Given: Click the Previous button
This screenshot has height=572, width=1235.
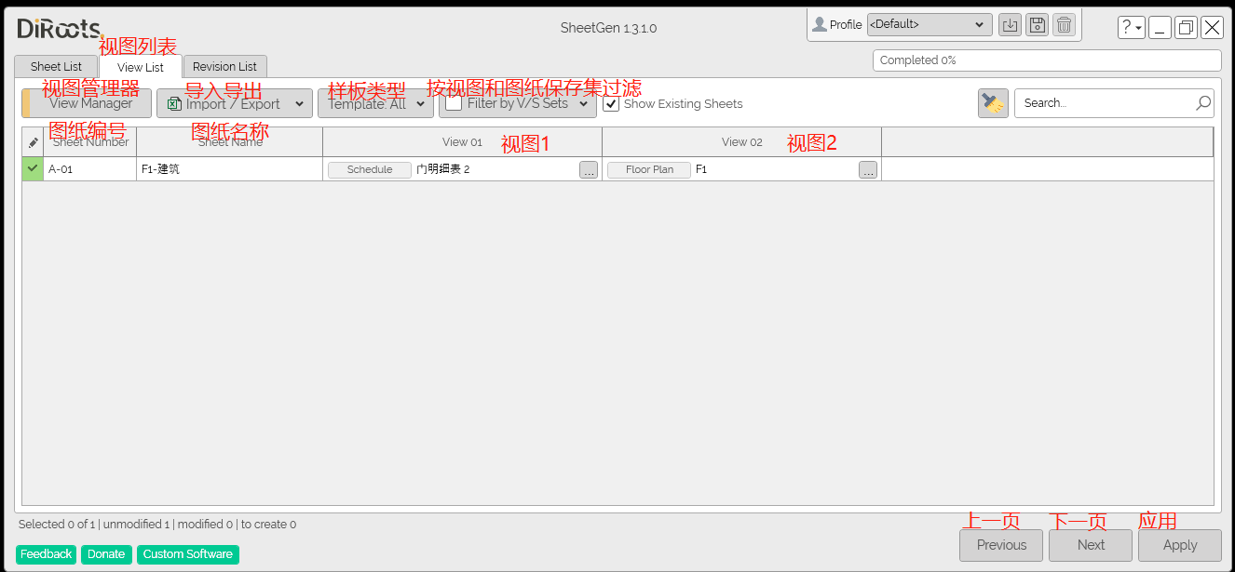Looking at the screenshot, I should click(1001, 545).
